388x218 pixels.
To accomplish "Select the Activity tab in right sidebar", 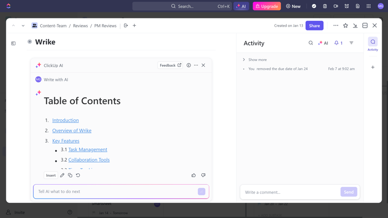I will (372, 44).
